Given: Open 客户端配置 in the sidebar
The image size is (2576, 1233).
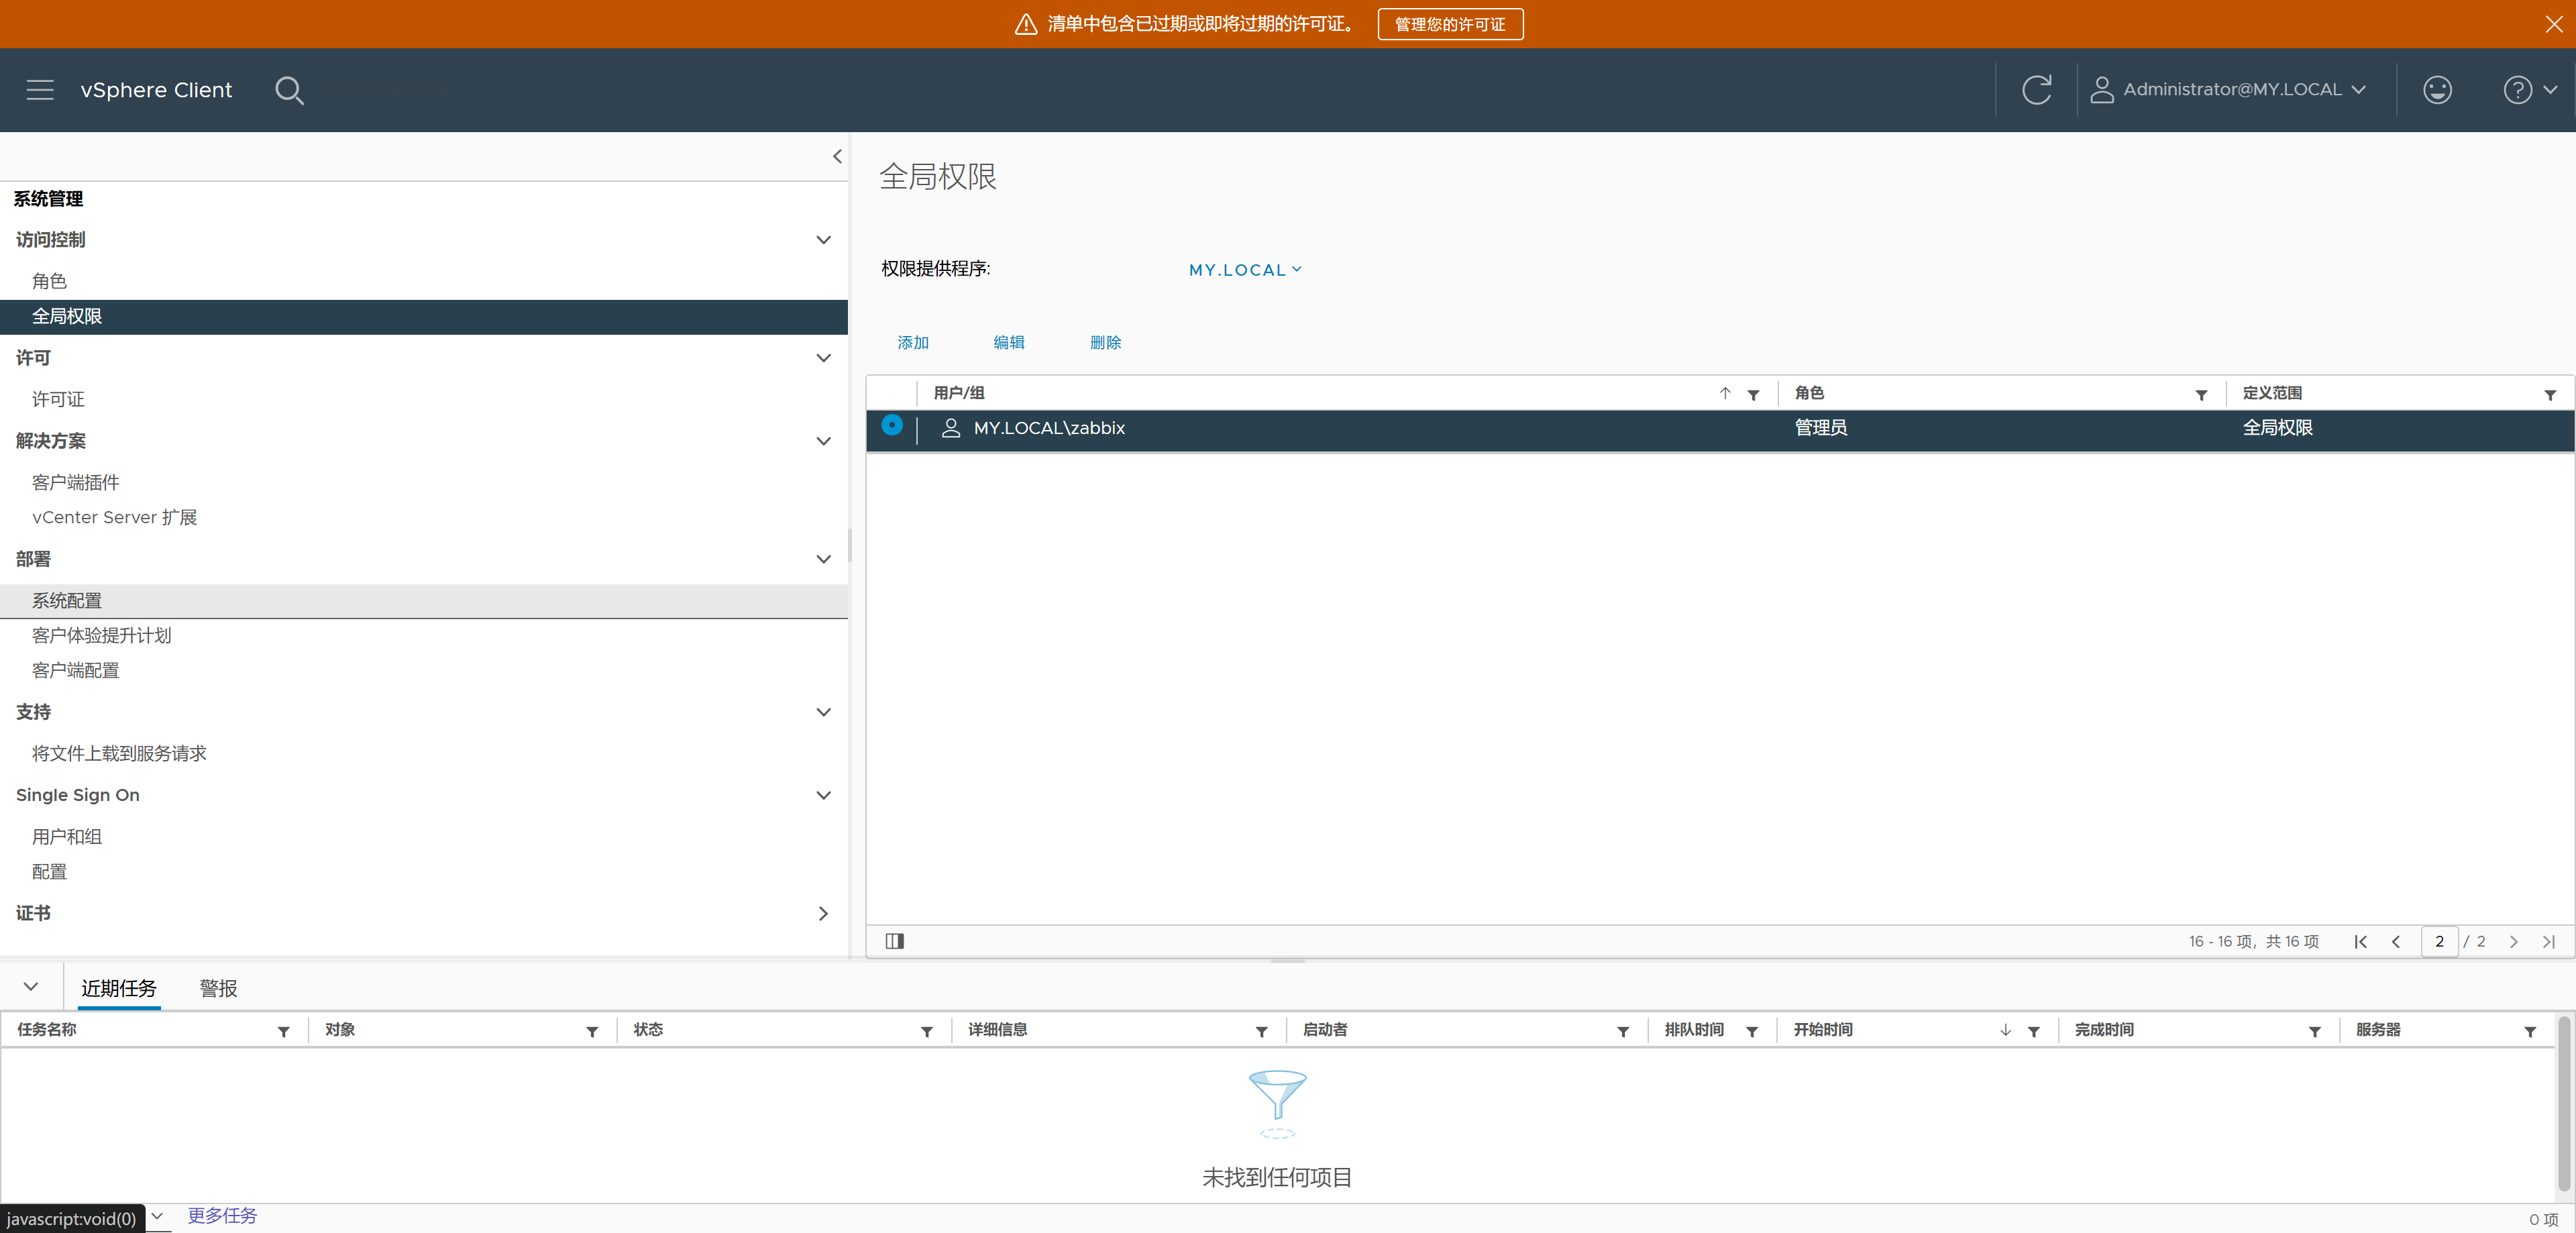Looking at the screenshot, I should click(75, 670).
